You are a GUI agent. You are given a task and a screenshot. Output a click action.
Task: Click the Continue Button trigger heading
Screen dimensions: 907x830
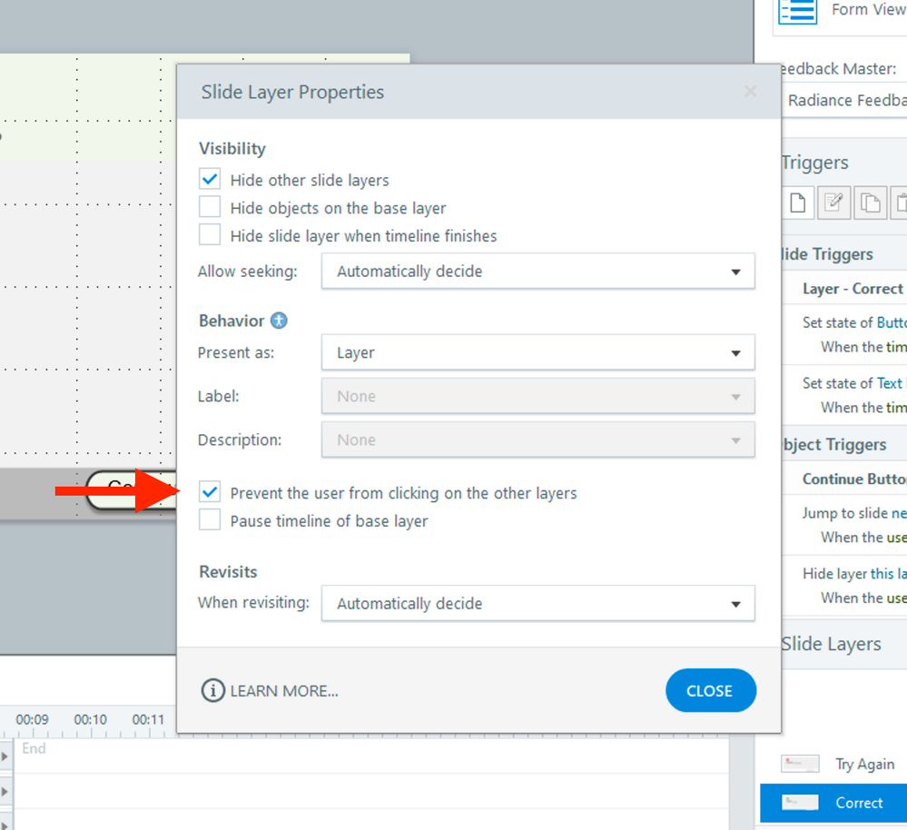(853, 479)
